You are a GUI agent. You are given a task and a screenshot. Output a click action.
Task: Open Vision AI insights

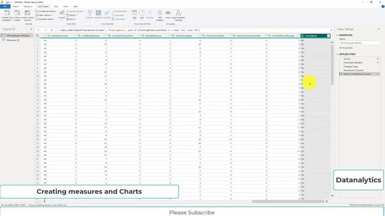pyautogui.click(x=168, y=14)
